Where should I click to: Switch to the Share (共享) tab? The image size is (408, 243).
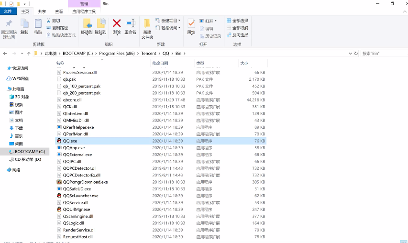(x=42, y=11)
